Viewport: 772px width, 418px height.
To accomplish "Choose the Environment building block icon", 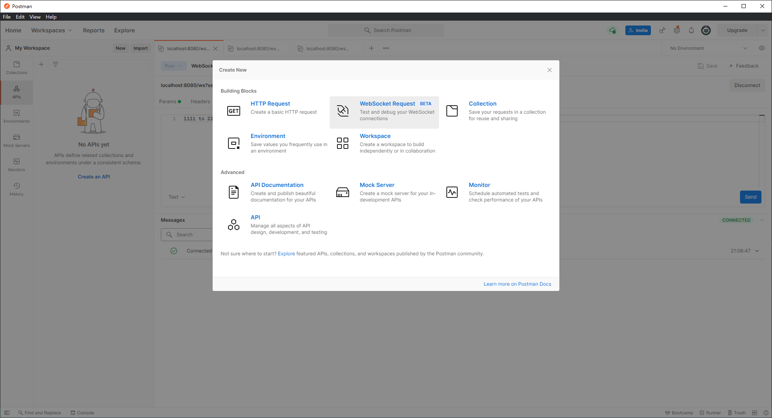I will pos(234,143).
